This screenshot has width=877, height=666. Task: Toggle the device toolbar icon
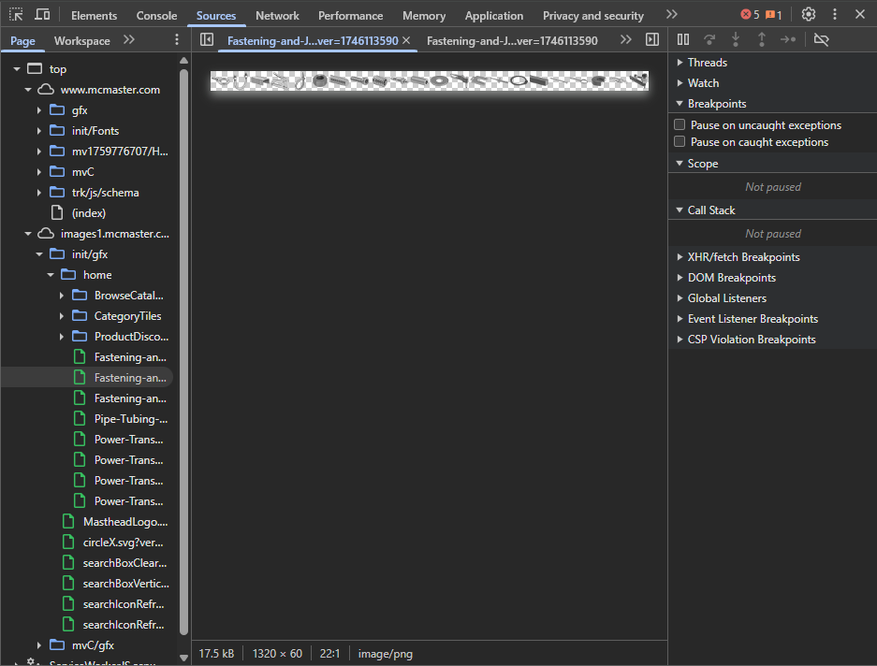[42, 15]
